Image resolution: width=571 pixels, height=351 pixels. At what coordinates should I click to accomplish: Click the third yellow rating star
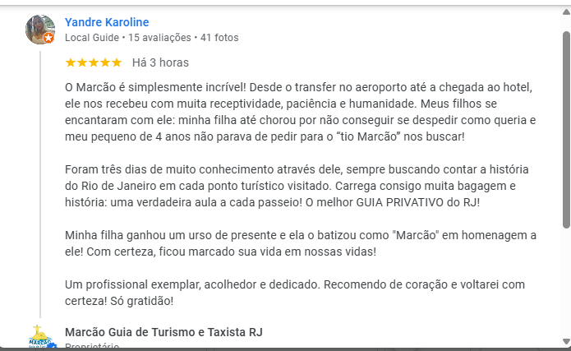94,62
